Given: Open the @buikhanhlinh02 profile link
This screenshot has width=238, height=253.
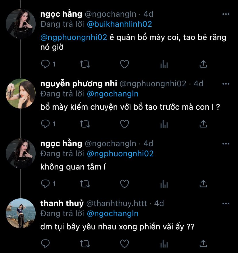Looking at the screenshot, I should click(119, 24).
